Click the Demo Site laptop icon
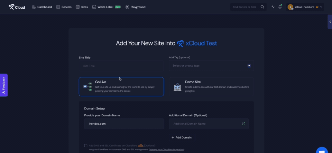 pos(177,87)
